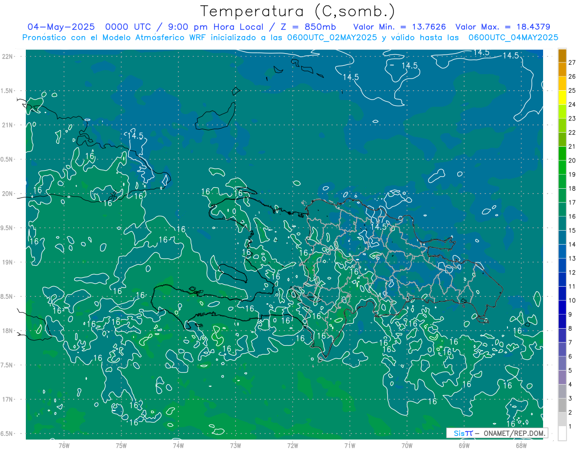The image size is (585, 452).
Task: Click the title 'Temperatura (C,somb.)'
Action: [x=298, y=11]
